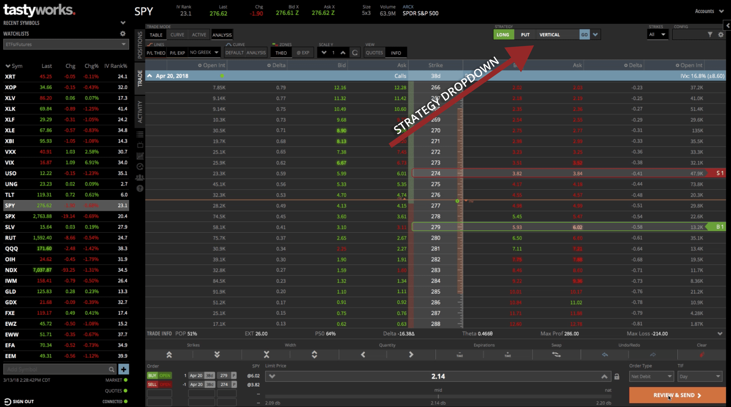The image size is (731, 407).
Task: Adjust the mid-to-nat price slider
Action: coord(438,397)
